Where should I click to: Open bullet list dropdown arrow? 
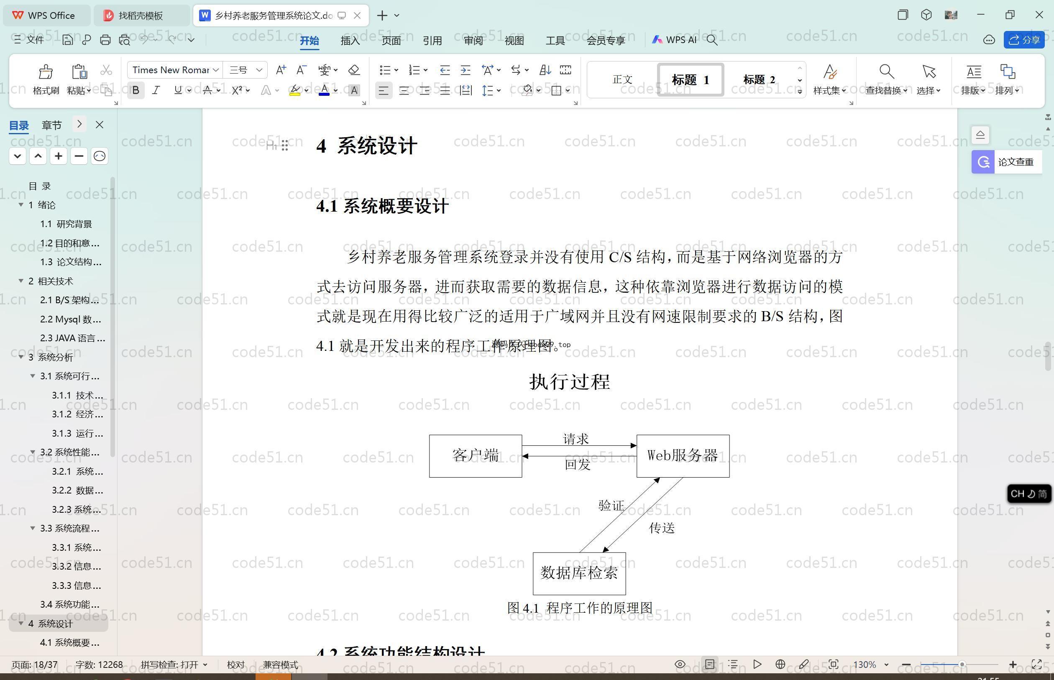point(397,70)
